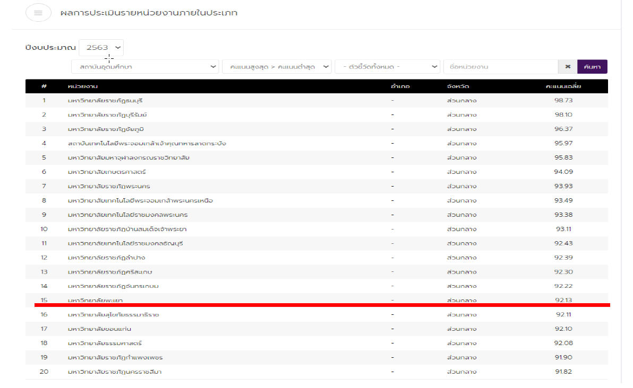Click the หน่วยงาน column header
Image resolution: width=633 pixels, height=388 pixels.
coord(83,86)
